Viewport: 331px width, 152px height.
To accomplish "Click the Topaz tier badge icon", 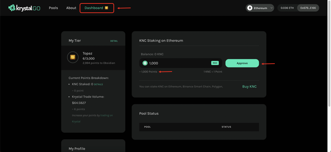I will [73, 57].
